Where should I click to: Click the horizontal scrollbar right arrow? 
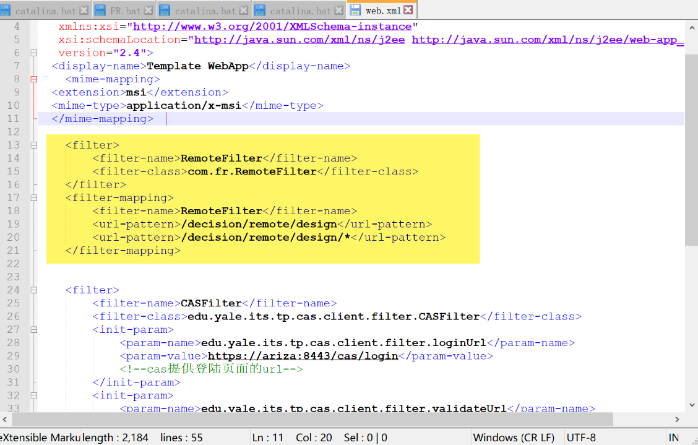coord(678,420)
